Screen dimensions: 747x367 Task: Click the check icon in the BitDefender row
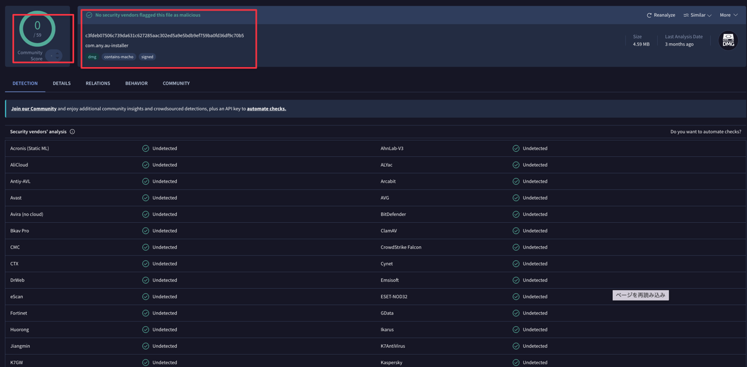point(516,214)
